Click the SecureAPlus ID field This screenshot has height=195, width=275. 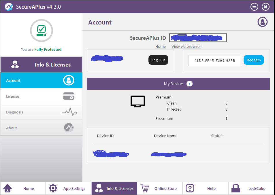198,38
